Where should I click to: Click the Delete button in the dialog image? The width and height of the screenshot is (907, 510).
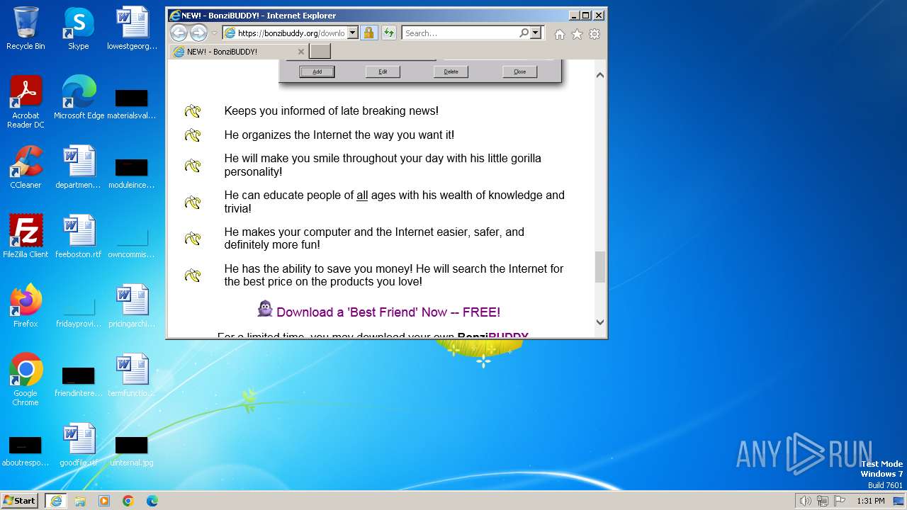[451, 72]
